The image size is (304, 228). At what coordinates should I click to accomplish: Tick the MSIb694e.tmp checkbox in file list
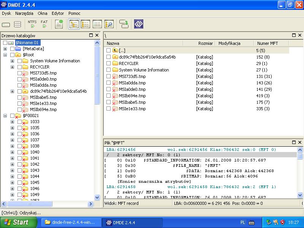point(108,96)
